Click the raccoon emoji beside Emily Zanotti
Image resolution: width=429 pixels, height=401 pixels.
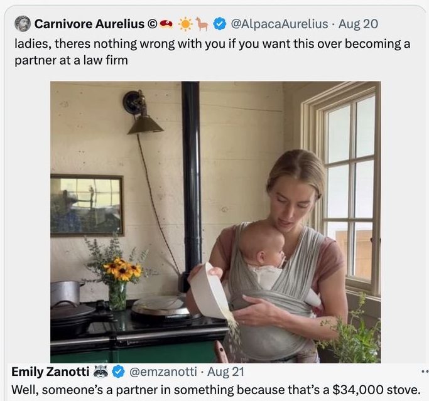(100, 372)
